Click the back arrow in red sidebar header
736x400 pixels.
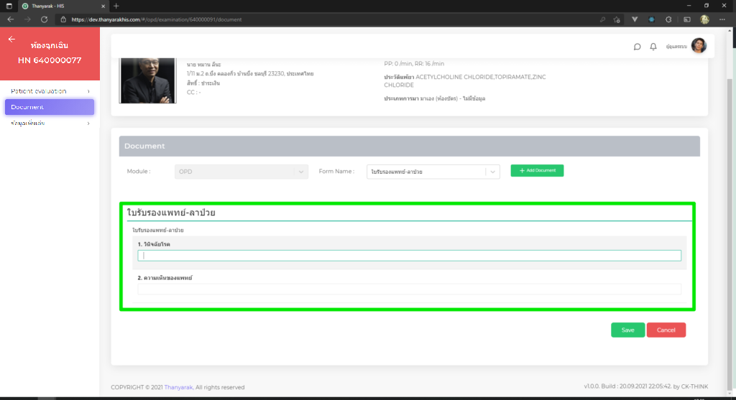[x=11, y=39]
